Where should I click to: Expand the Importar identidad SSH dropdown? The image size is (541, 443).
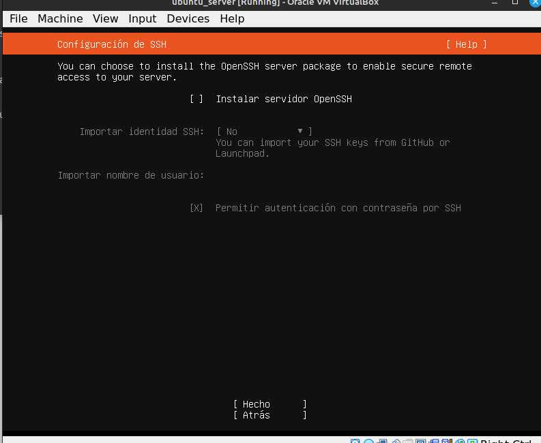coord(265,131)
